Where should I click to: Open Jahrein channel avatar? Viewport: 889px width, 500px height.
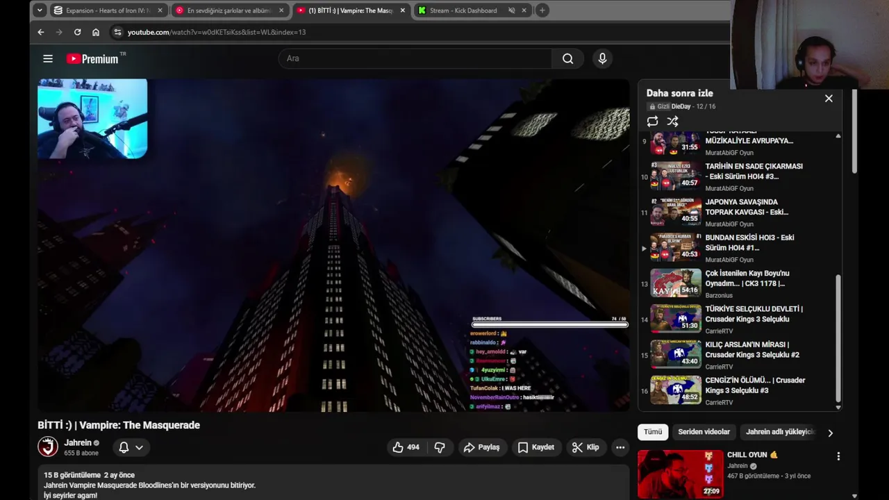(48, 447)
